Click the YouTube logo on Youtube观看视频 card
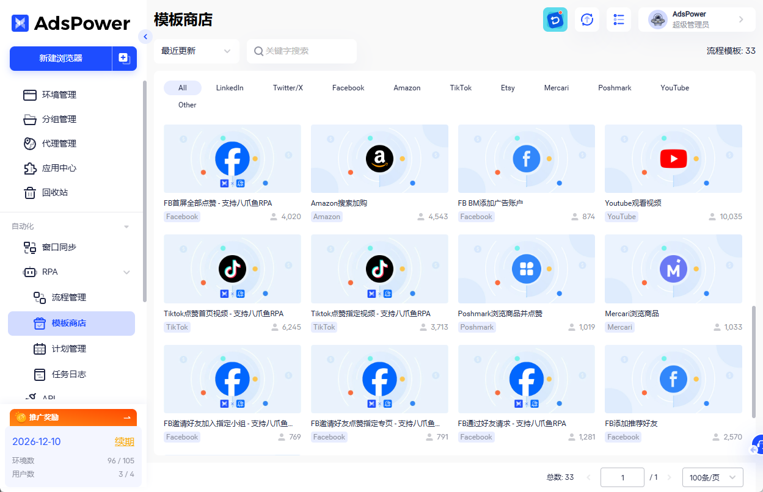The width and height of the screenshot is (763, 492). pyautogui.click(x=673, y=159)
